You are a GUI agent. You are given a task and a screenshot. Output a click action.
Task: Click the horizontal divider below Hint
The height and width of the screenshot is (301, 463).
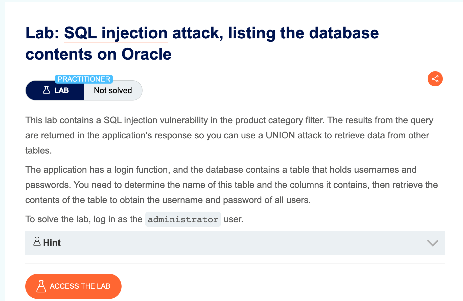pos(235,263)
